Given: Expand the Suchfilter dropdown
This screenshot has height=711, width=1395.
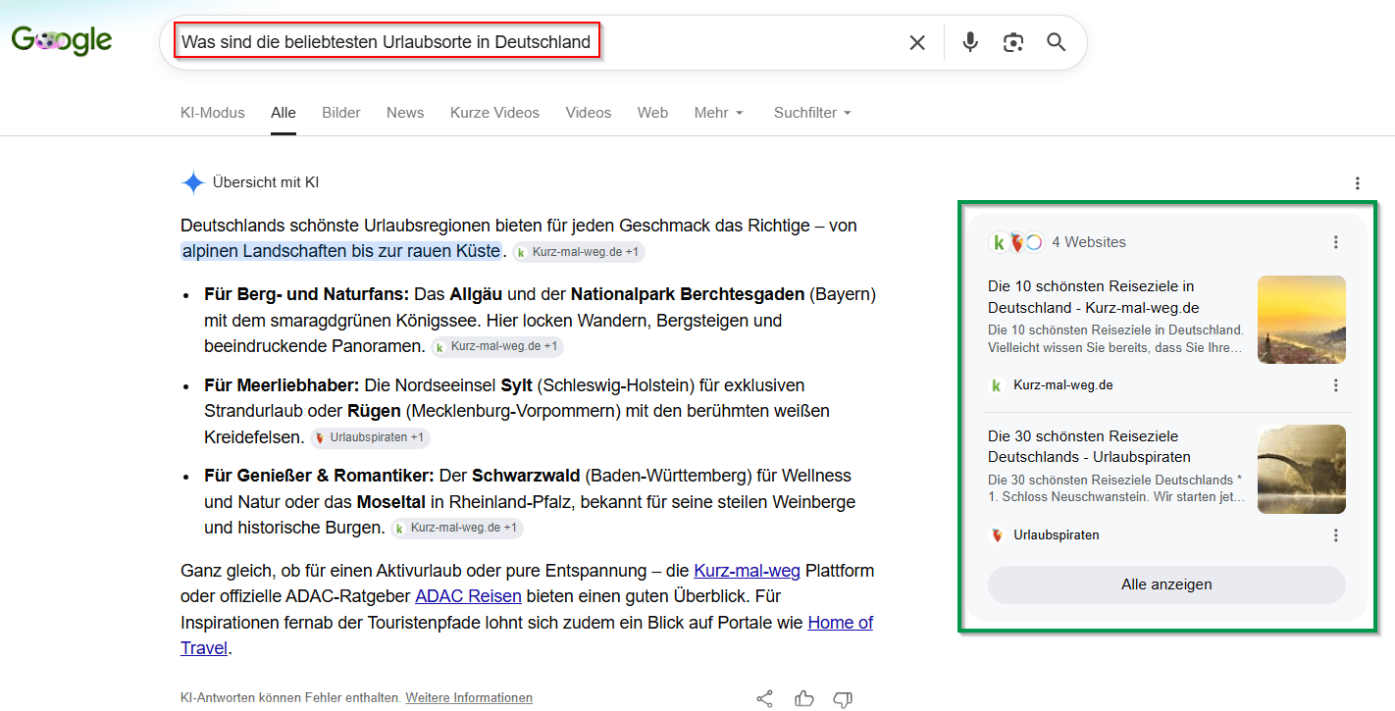Looking at the screenshot, I should (x=812, y=113).
